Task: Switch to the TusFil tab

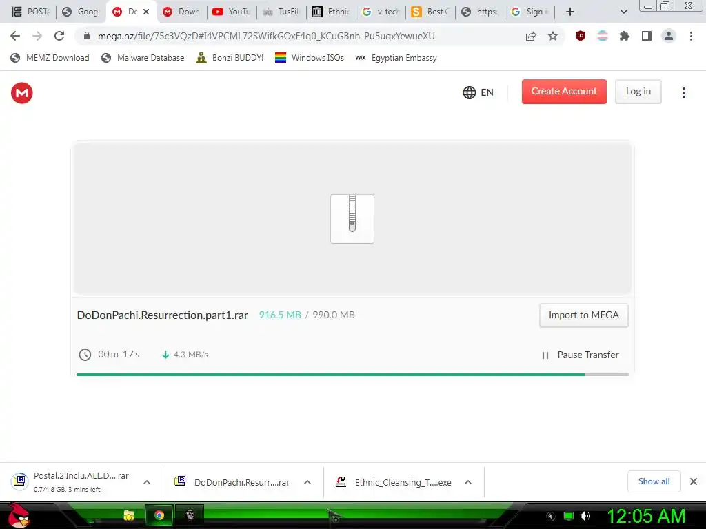Action: (x=281, y=12)
